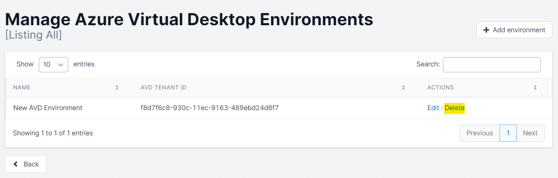The height and width of the screenshot is (178, 558).
Task: Delete the New AVD Environment entry
Action: click(454, 108)
